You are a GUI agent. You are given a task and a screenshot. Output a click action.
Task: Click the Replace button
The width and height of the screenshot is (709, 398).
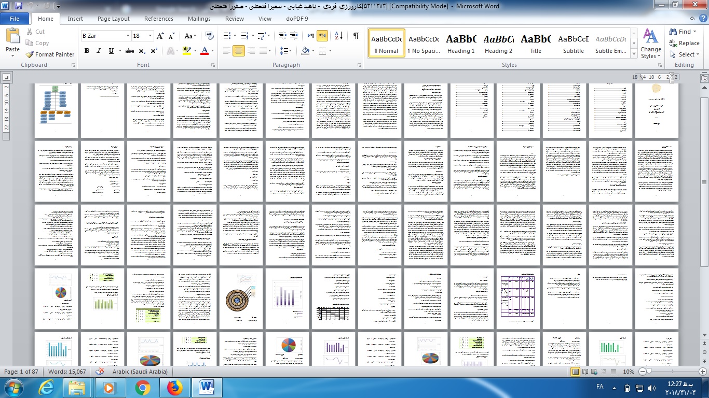point(684,44)
